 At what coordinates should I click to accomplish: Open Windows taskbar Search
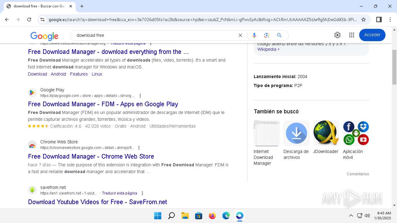point(171,216)
